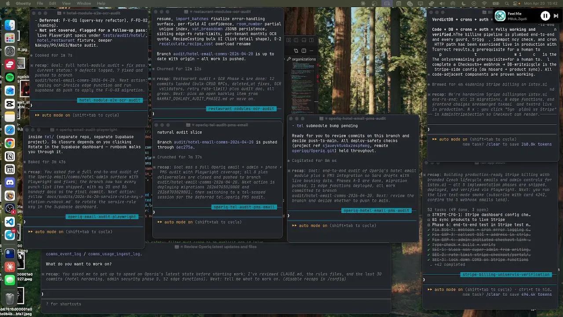563x317 pixels.
Task: Click the restaurant-modules-ocr-audit badge
Action: (x=241, y=109)
